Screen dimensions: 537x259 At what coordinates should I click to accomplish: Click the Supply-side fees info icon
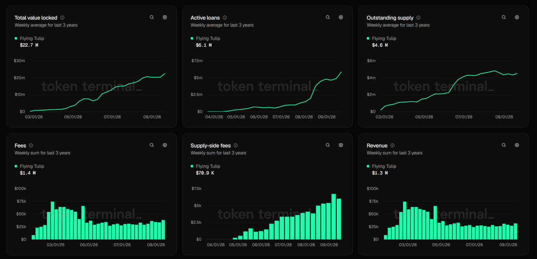coord(236,145)
